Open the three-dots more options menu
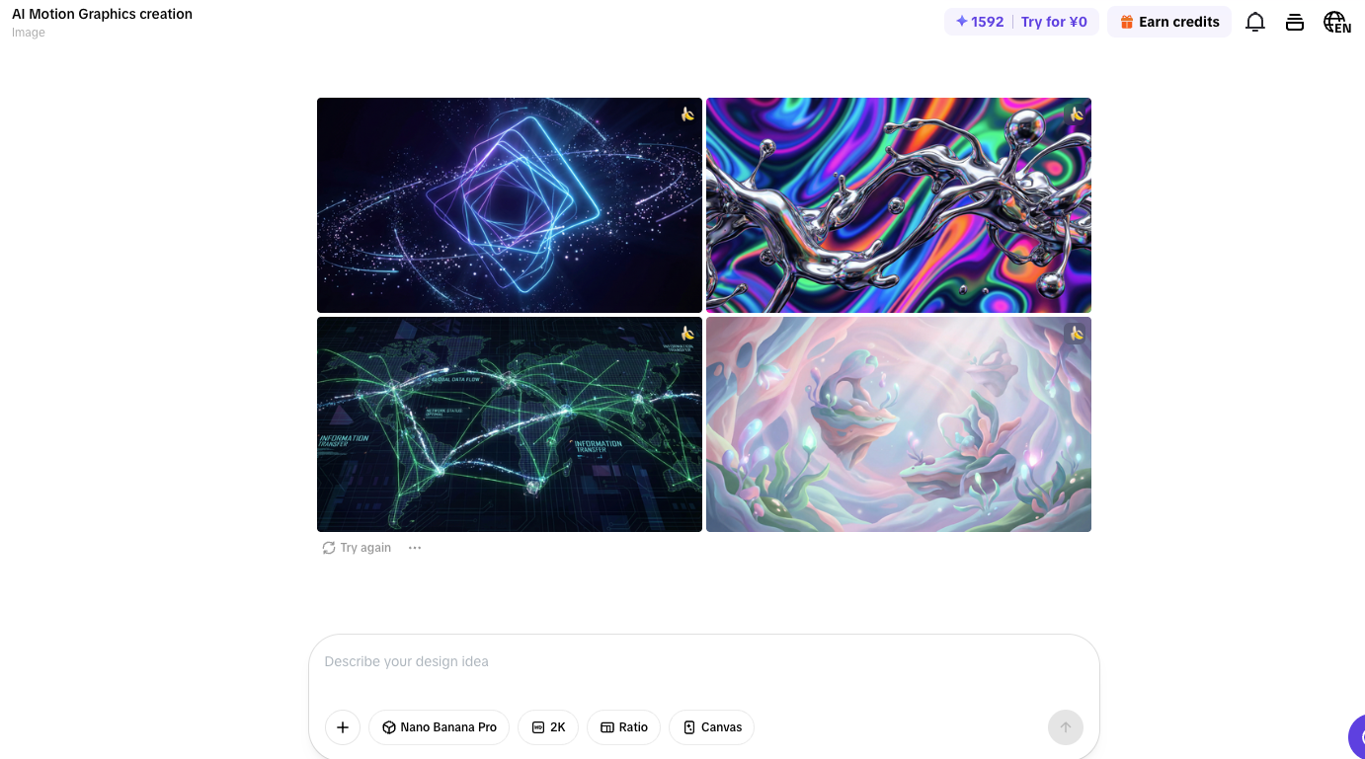1365x759 pixels. pyautogui.click(x=415, y=548)
